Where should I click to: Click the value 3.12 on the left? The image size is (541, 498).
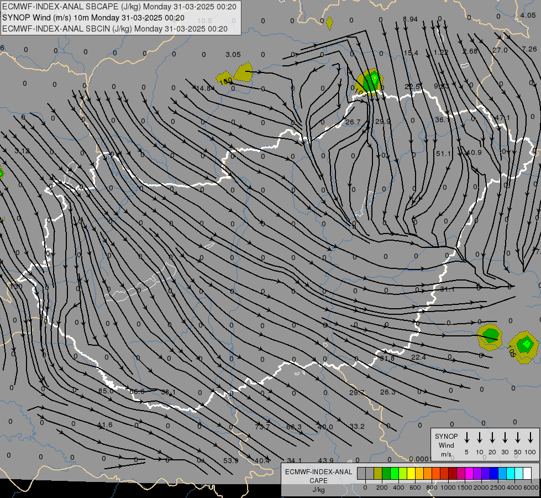[x=22, y=151]
